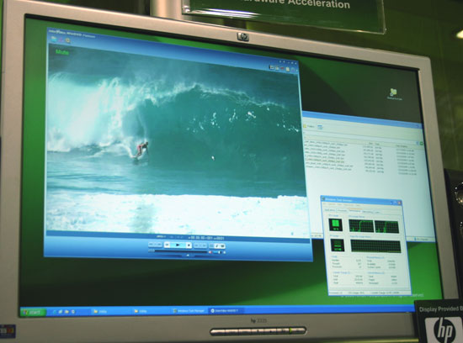Click the first icon in WinDVD top-left toolbar
The height and width of the screenshot is (343, 463).
point(54,39)
